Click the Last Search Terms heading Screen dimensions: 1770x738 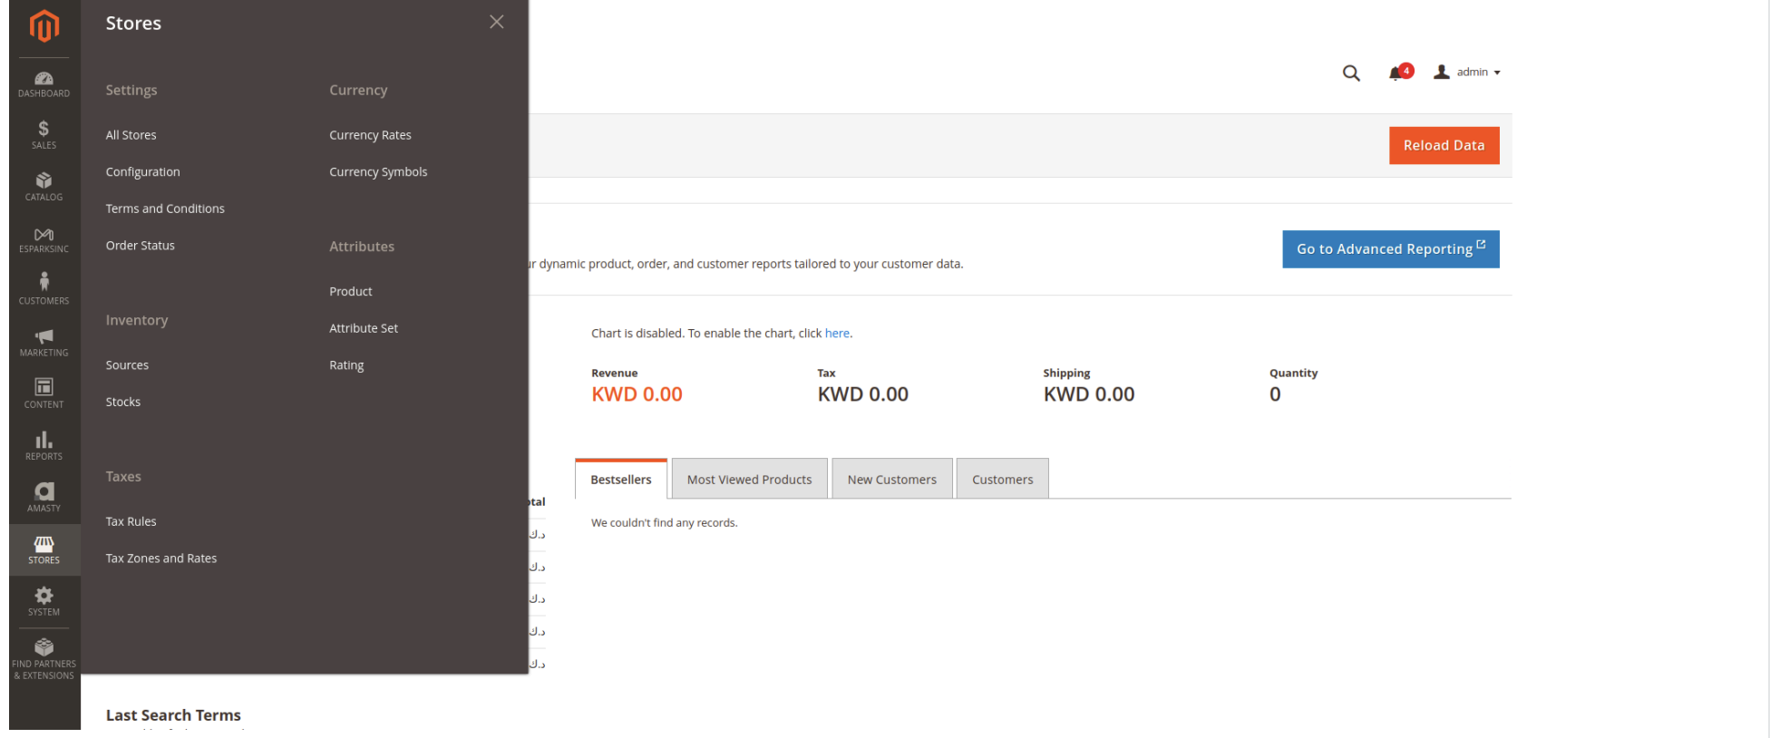point(173,715)
